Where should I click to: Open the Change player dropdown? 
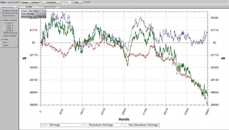[x=26, y=3]
